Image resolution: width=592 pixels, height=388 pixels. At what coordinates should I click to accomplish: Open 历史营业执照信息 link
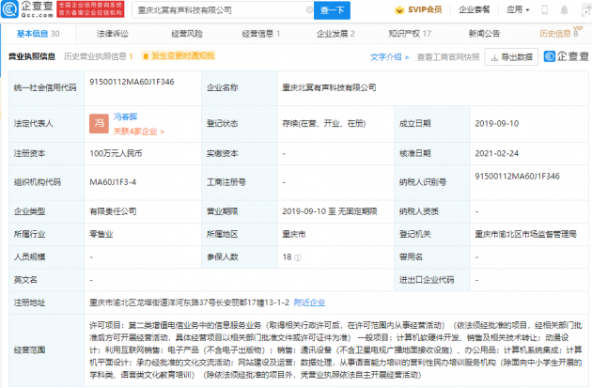[98, 56]
